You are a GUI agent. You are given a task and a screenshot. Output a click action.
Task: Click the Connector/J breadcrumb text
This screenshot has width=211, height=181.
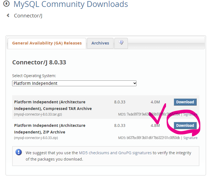point(28,16)
